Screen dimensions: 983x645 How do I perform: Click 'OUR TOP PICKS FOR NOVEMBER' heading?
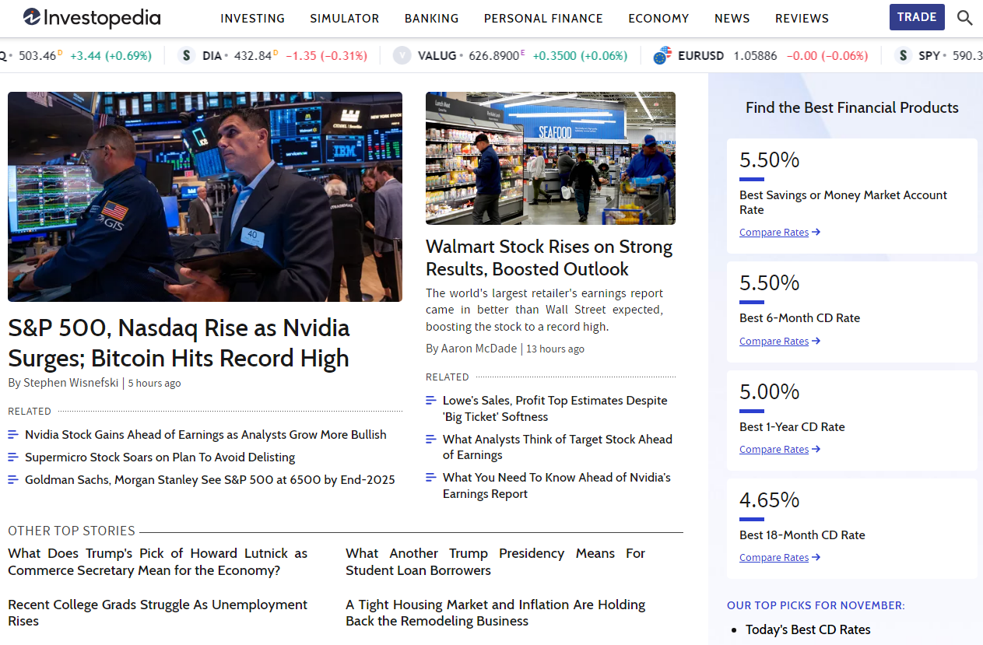[816, 605]
